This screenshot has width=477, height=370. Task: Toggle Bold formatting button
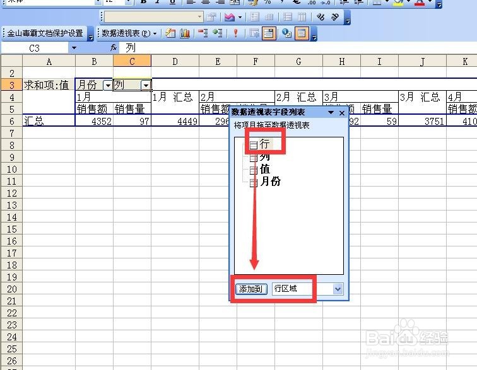pyautogui.click(x=144, y=2)
